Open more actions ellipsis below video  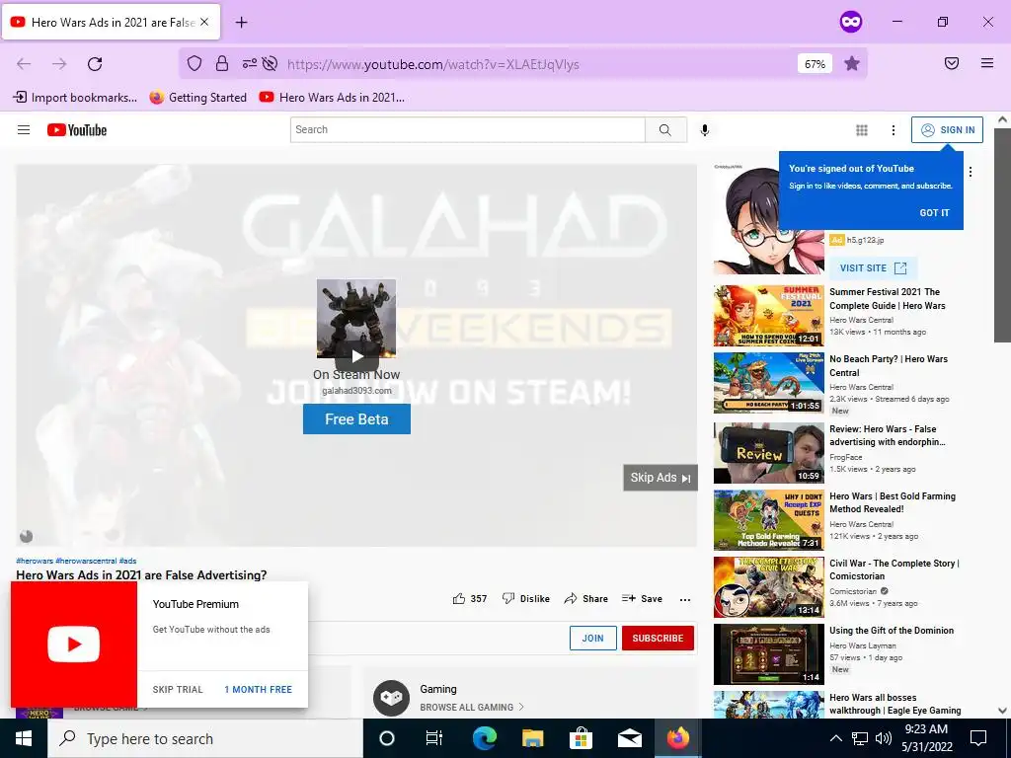[685, 599]
